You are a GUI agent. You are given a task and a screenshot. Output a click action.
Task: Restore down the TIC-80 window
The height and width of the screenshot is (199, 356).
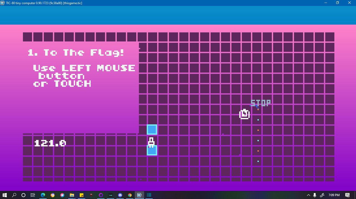(337, 3)
